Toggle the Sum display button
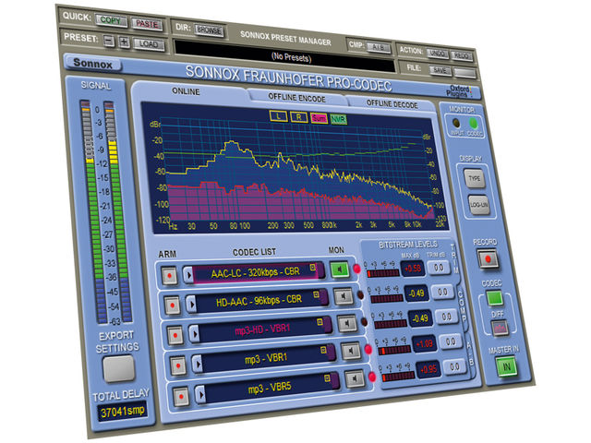Image resolution: width=591 pixels, height=443 pixels. [319, 118]
